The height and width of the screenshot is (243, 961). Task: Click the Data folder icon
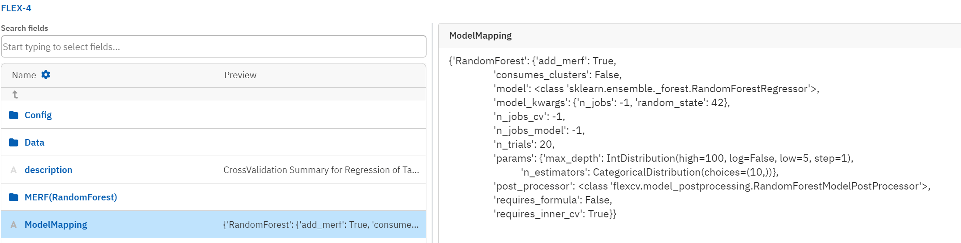(x=14, y=143)
